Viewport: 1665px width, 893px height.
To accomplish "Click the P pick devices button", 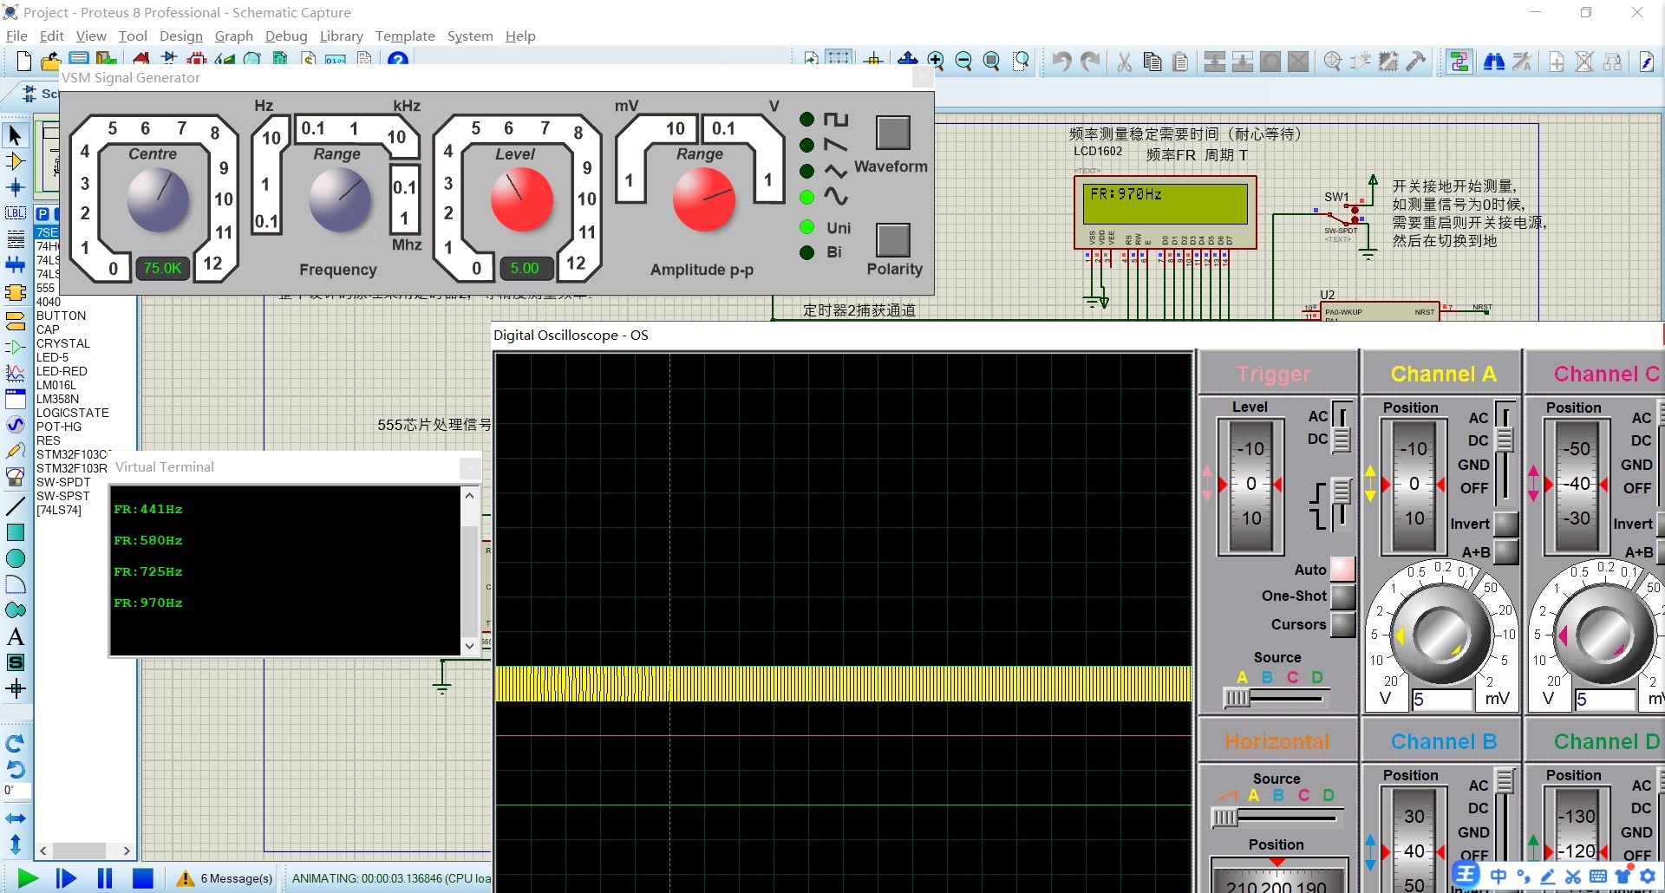I will click(42, 213).
